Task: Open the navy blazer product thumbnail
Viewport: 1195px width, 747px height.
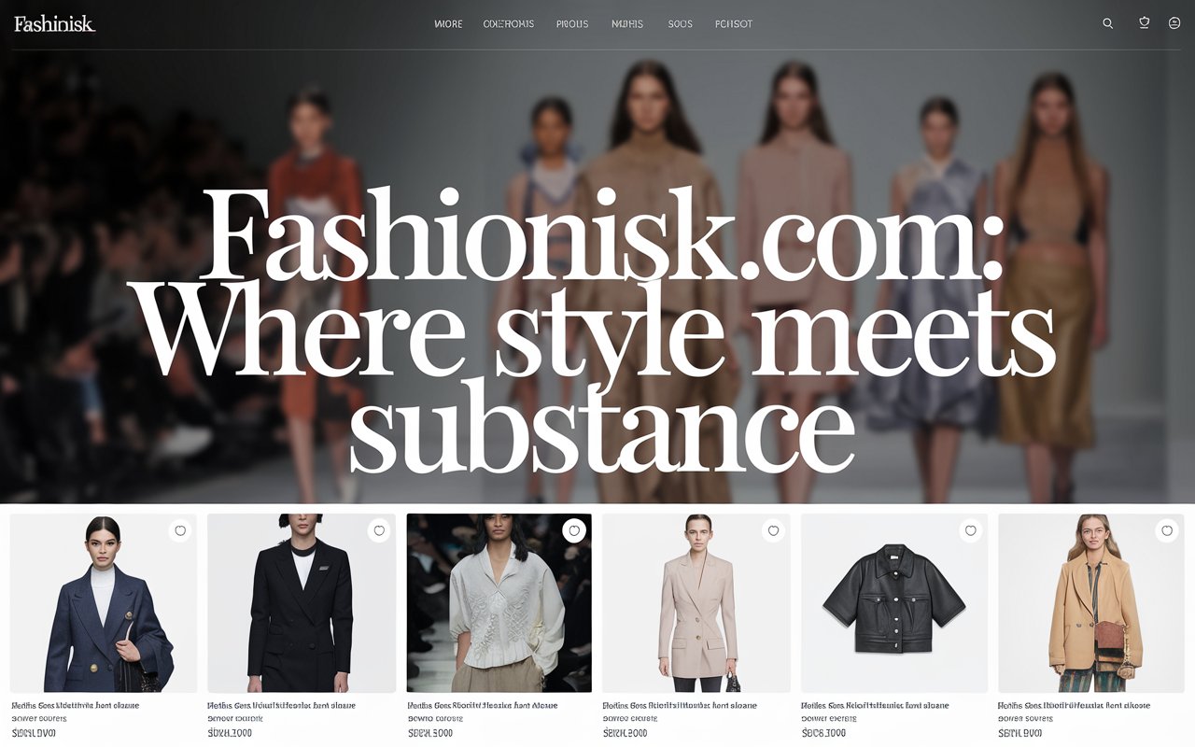Action: point(104,603)
